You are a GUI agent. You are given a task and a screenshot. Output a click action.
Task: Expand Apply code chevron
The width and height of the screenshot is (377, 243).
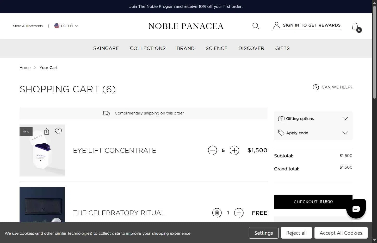click(x=345, y=133)
